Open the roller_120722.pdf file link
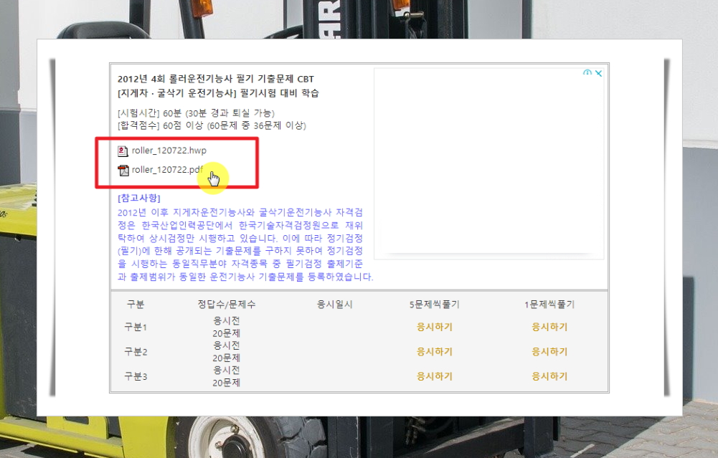 pos(167,170)
